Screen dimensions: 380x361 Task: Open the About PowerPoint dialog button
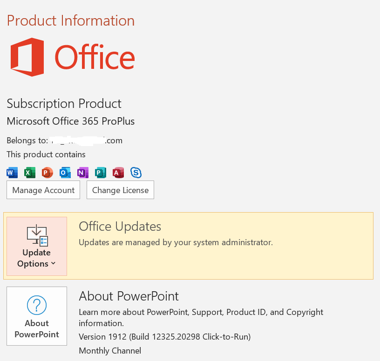pyautogui.click(x=37, y=316)
